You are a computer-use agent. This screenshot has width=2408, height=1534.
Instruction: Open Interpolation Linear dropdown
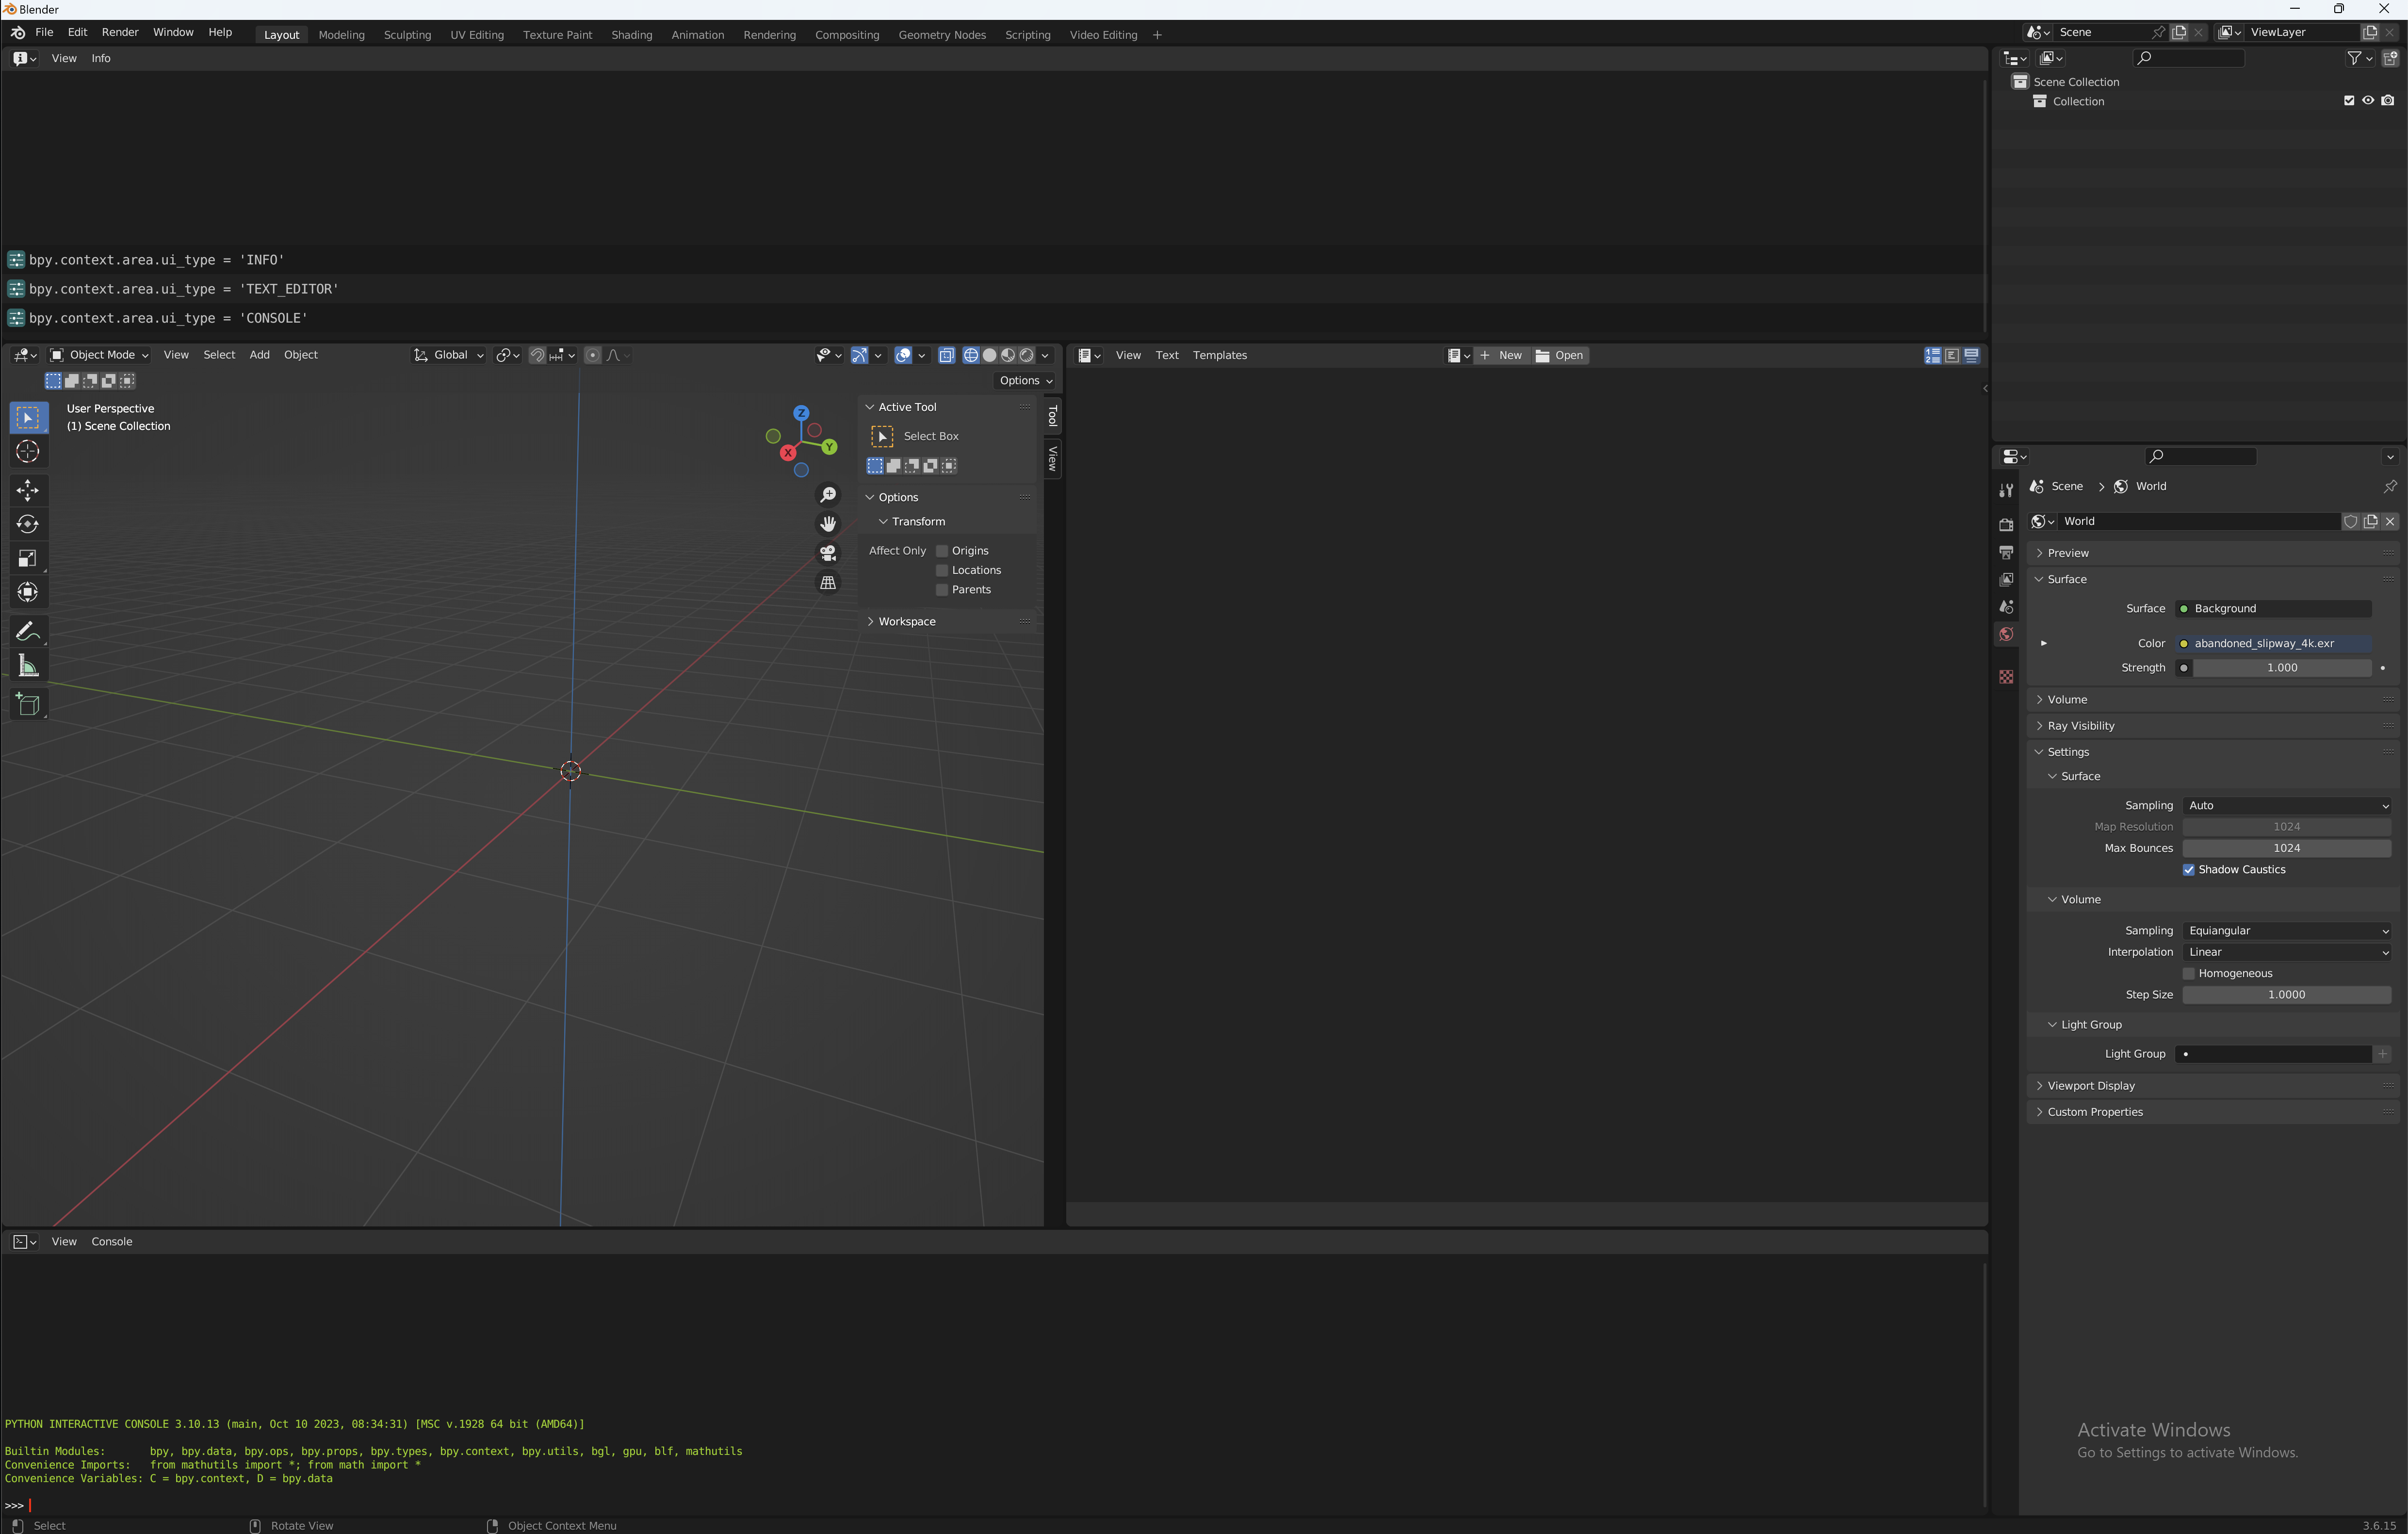pyautogui.click(x=2286, y=952)
